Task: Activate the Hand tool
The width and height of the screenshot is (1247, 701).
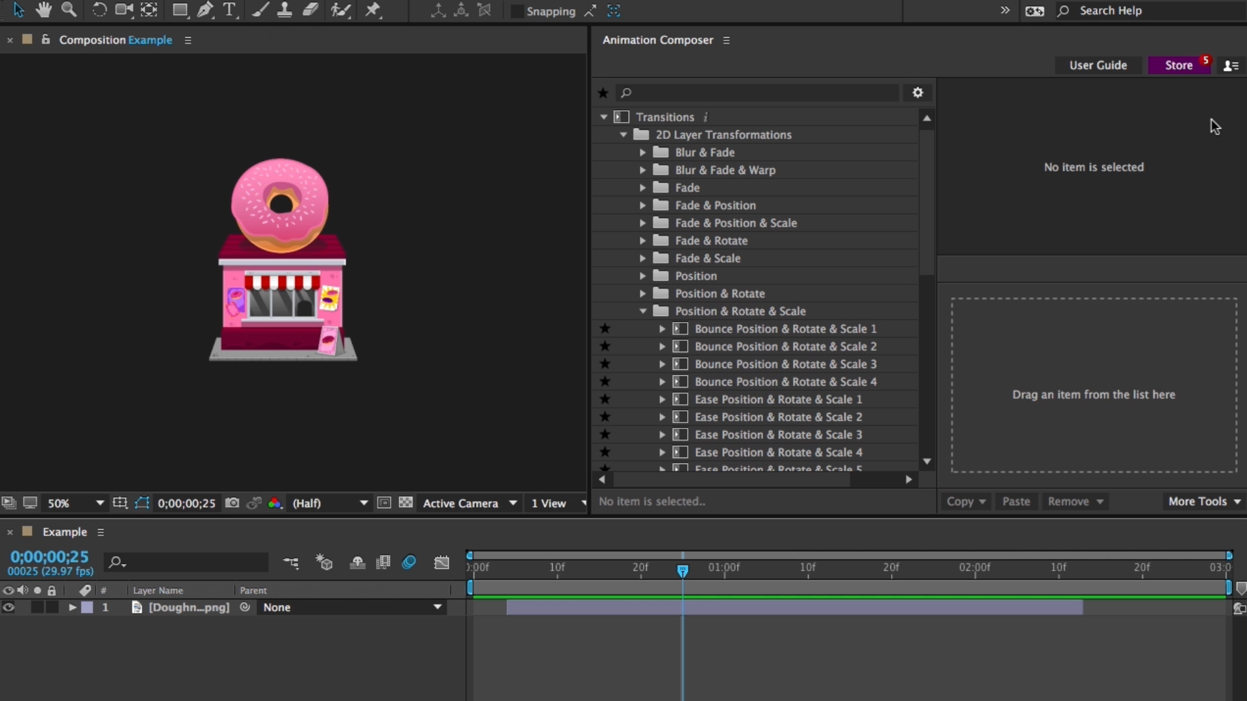Action: click(x=44, y=10)
